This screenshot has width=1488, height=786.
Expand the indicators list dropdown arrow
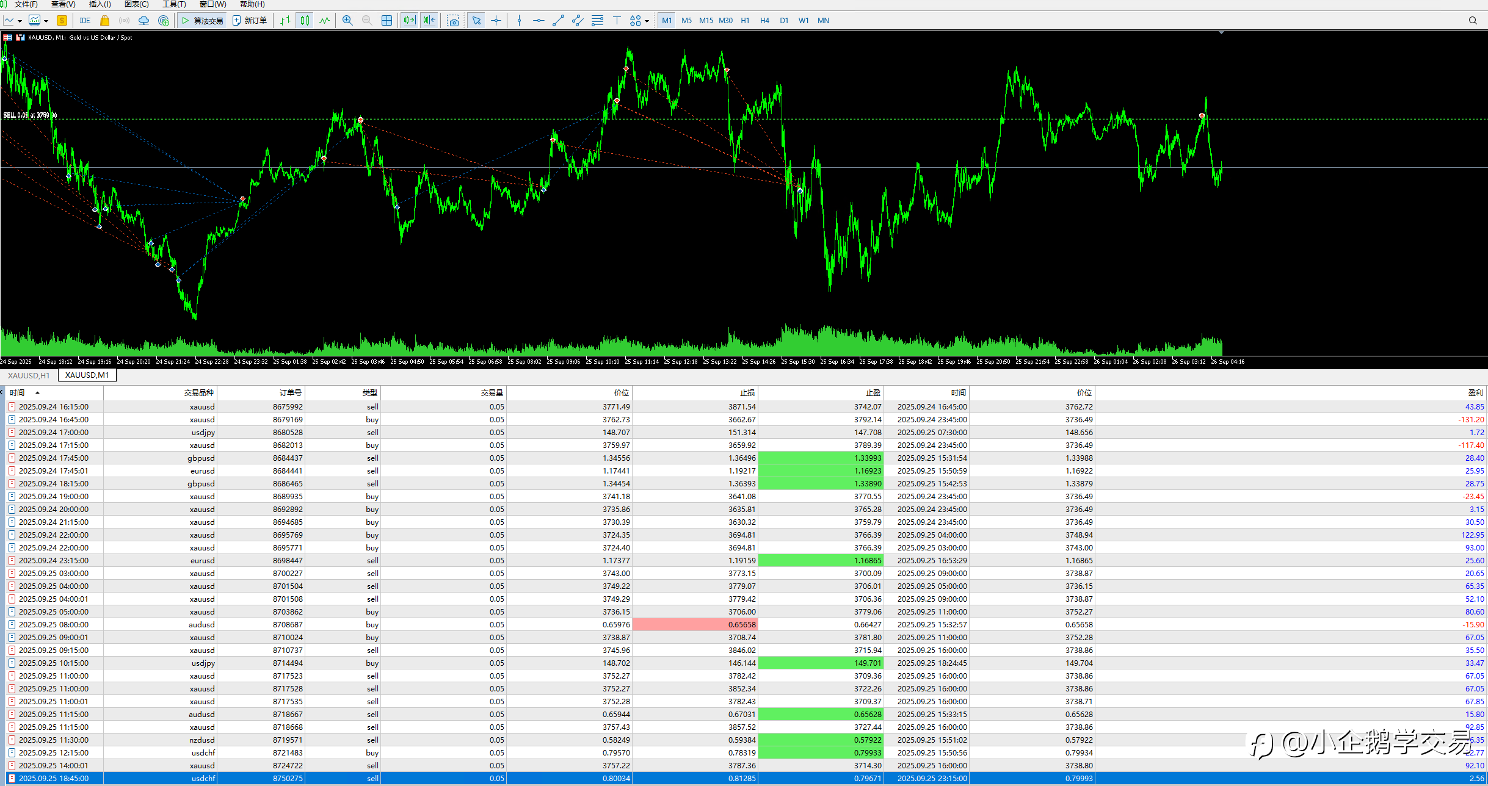point(46,21)
